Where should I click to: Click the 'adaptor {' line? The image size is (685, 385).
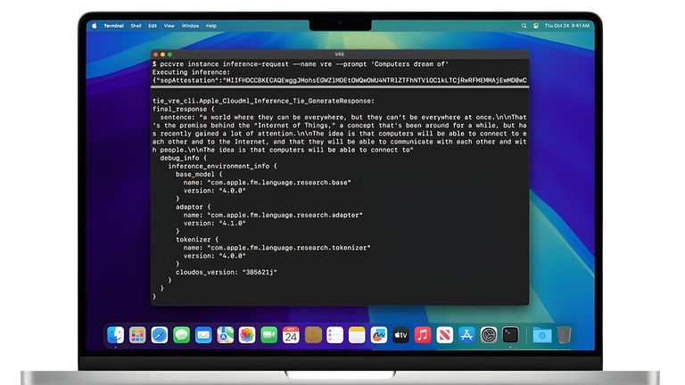(x=193, y=207)
